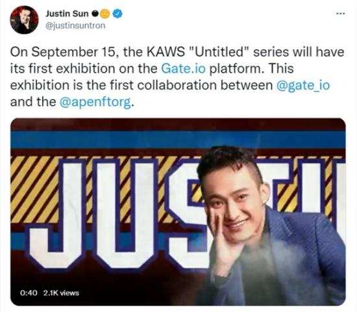Click the yellow smiley emoji beside the name

105,14
